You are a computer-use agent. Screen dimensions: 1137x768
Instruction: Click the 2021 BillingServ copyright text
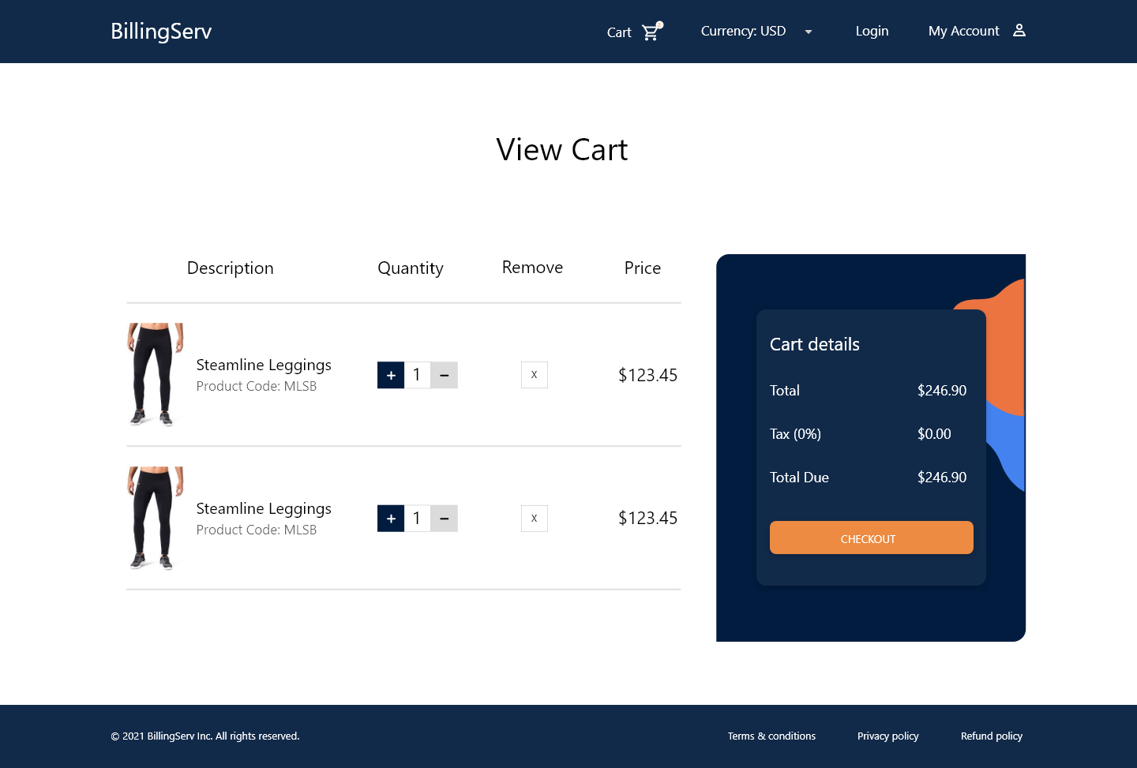coord(205,736)
